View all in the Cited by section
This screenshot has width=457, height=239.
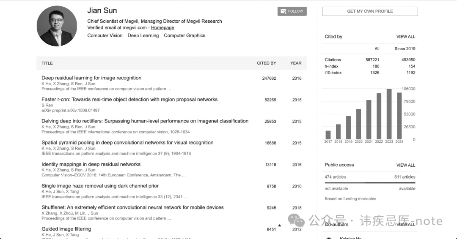pos(405,37)
